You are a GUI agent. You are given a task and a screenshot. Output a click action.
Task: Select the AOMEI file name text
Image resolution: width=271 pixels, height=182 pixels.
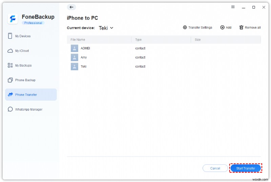click(85, 48)
